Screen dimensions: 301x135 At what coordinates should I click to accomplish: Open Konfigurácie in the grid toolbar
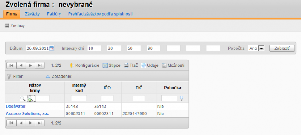[84, 65]
